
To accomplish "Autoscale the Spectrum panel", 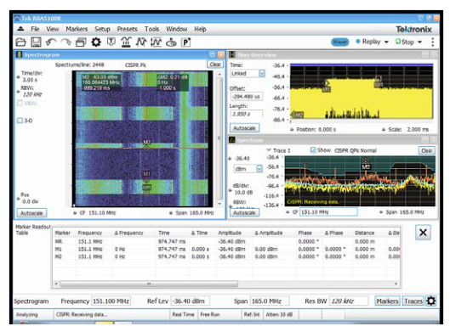I will pos(244,212).
